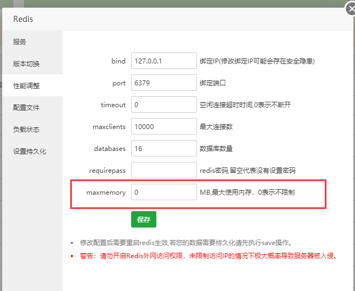Focus the empty requirepass input field
The width and height of the screenshot is (355, 291).
pos(164,170)
